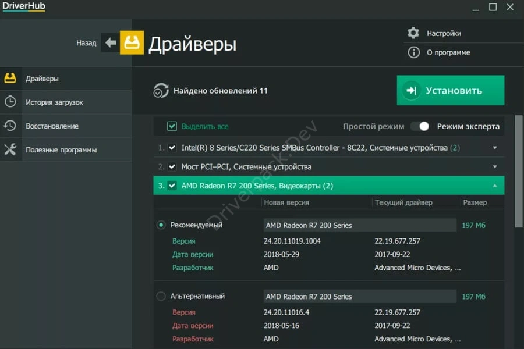Click date 2018-05-16
This screenshot has width=524, height=349.
pyautogui.click(x=281, y=325)
